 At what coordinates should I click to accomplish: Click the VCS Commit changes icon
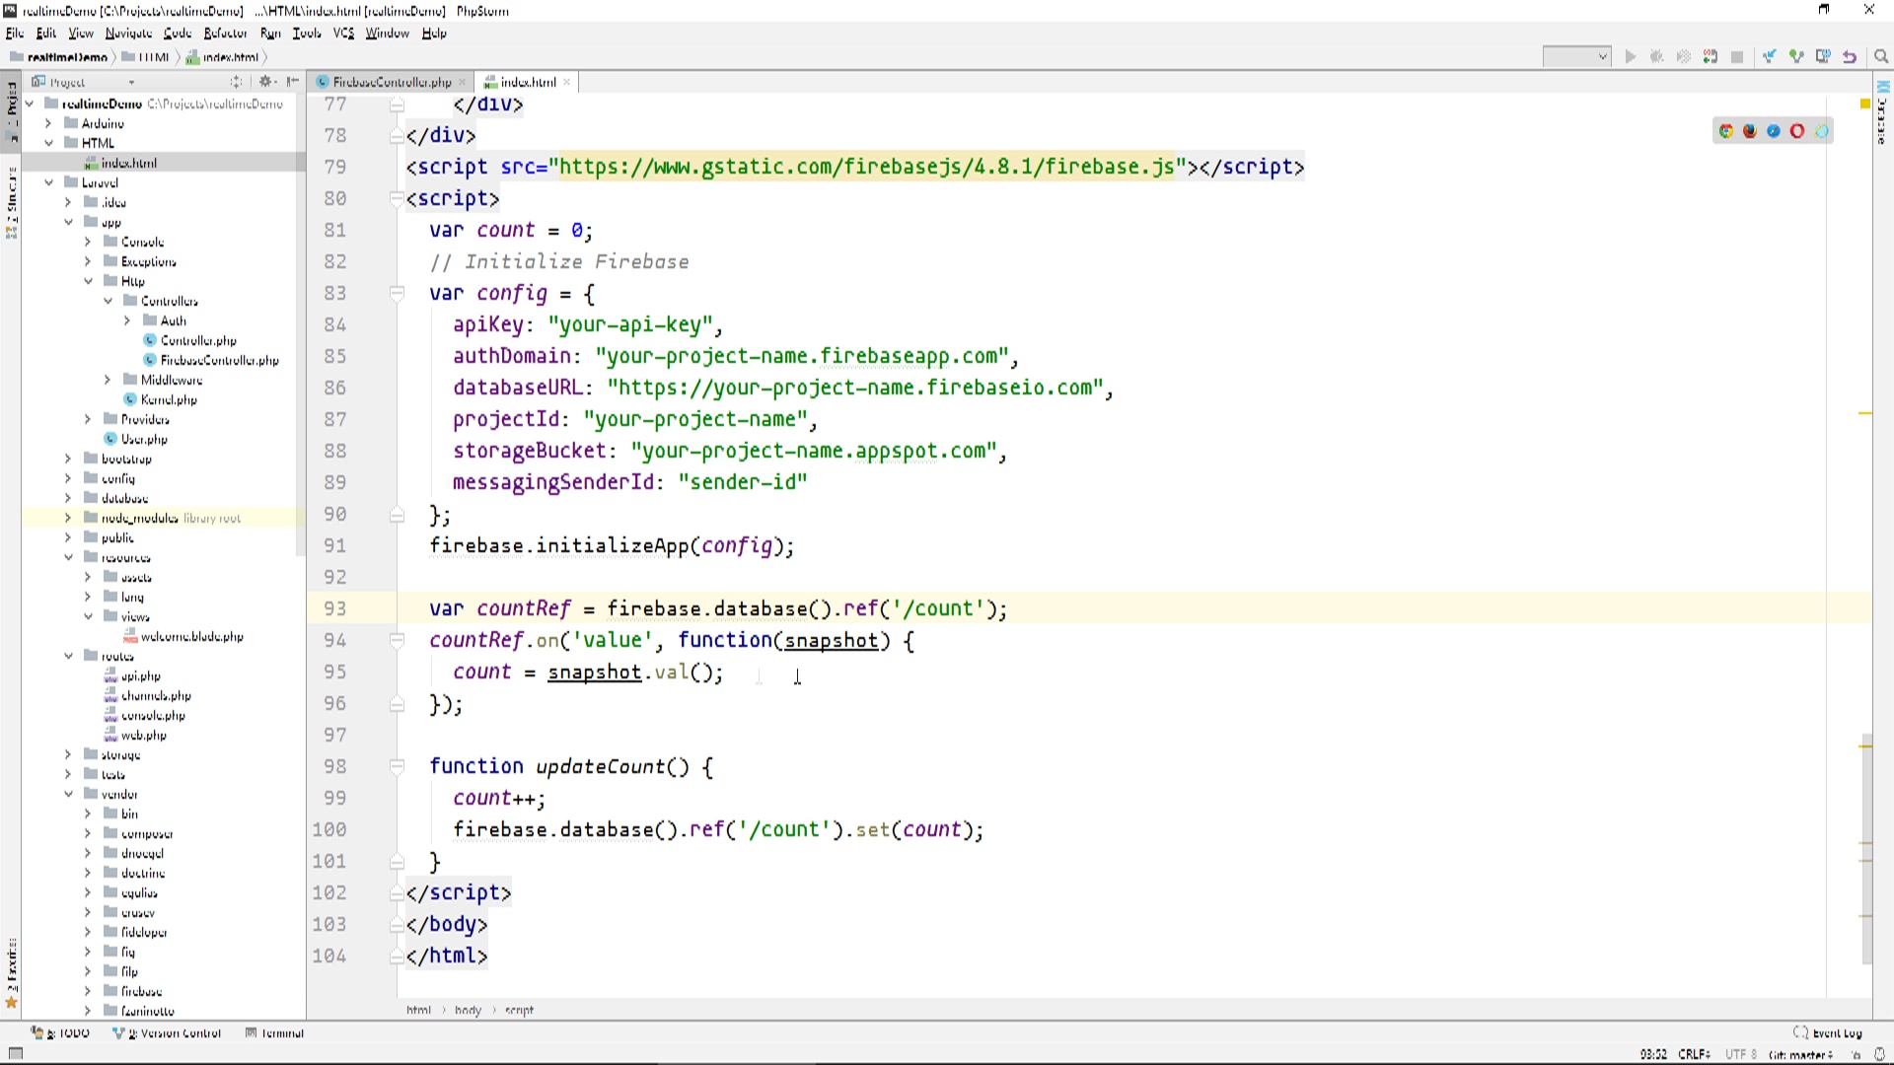(1796, 56)
